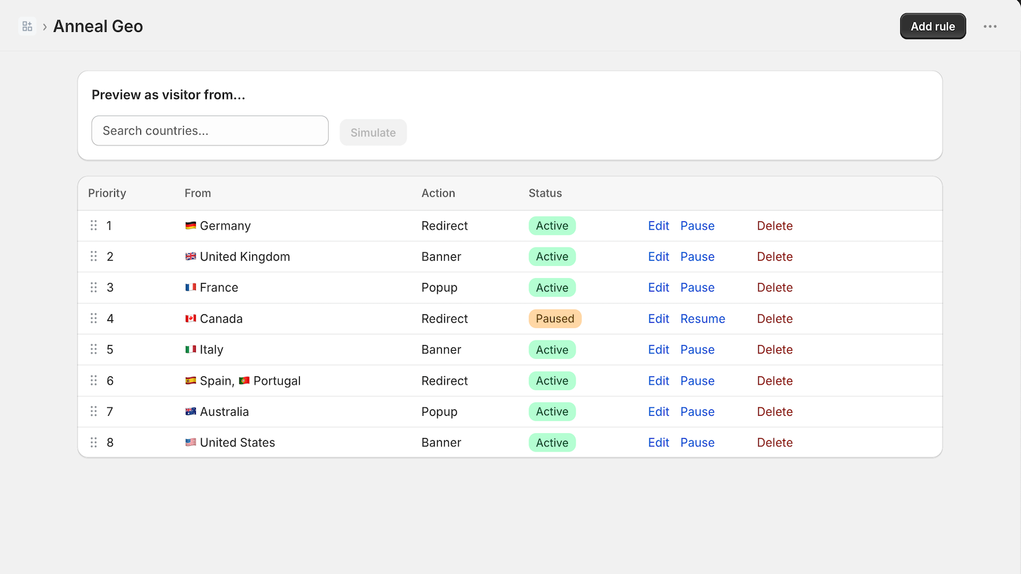
Task: Edit the Italy banner rule
Action: click(659, 350)
